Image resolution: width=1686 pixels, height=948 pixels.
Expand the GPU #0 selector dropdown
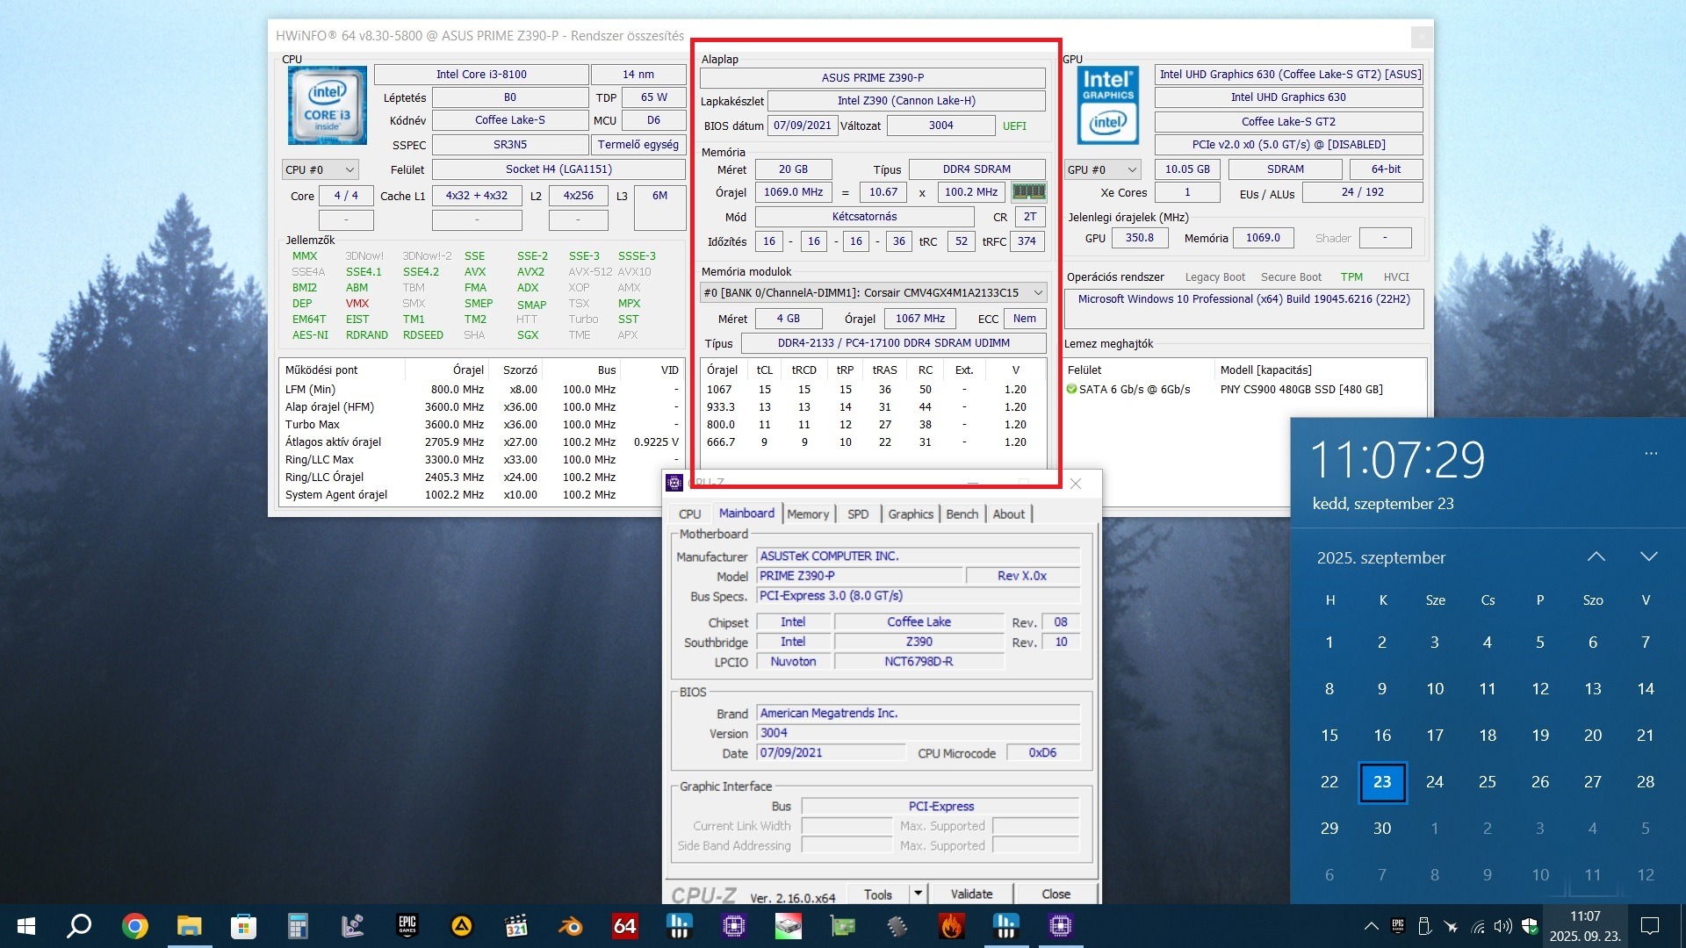(1103, 169)
